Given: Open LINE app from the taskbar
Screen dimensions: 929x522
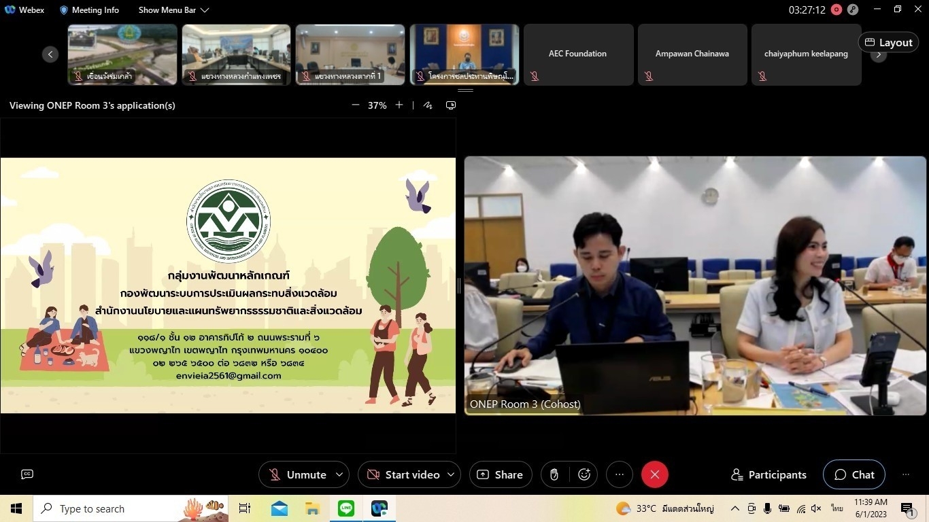Looking at the screenshot, I should [346, 508].
